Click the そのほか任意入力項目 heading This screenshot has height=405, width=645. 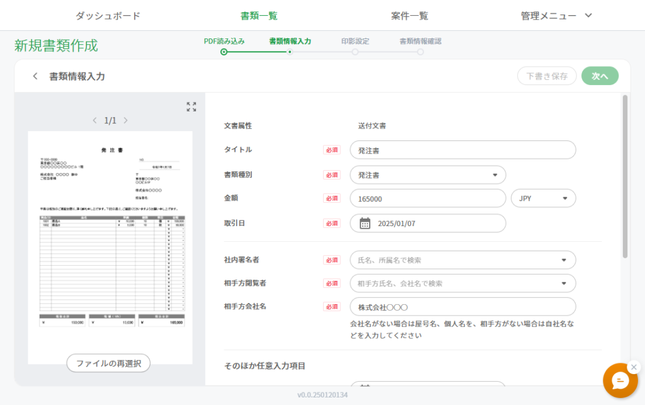click(265, 366)
